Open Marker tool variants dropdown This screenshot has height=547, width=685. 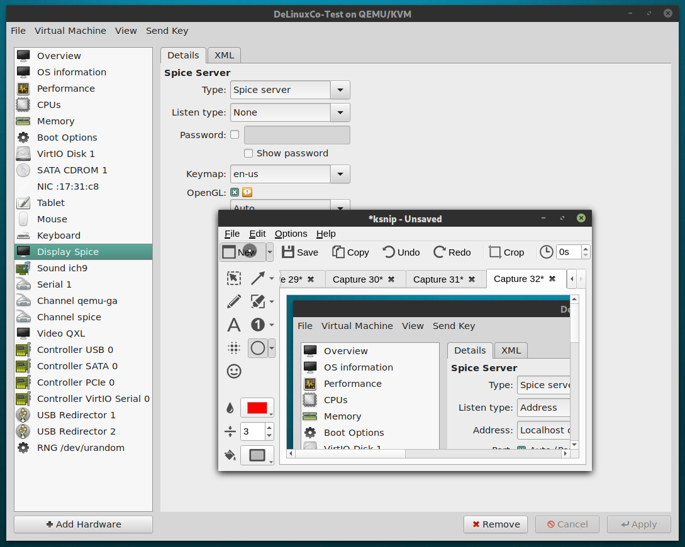pyautogui.click(x=272, y=301)
